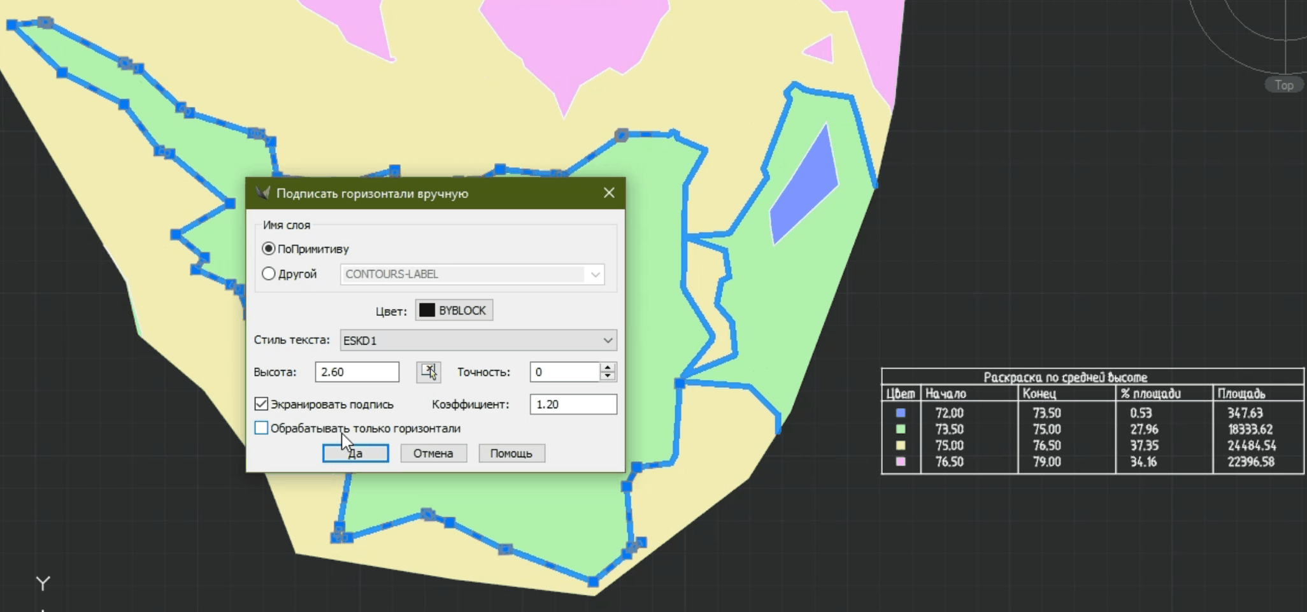Enable Обрабатывать только горизонтали checkbox

click(x=261, y=428)
